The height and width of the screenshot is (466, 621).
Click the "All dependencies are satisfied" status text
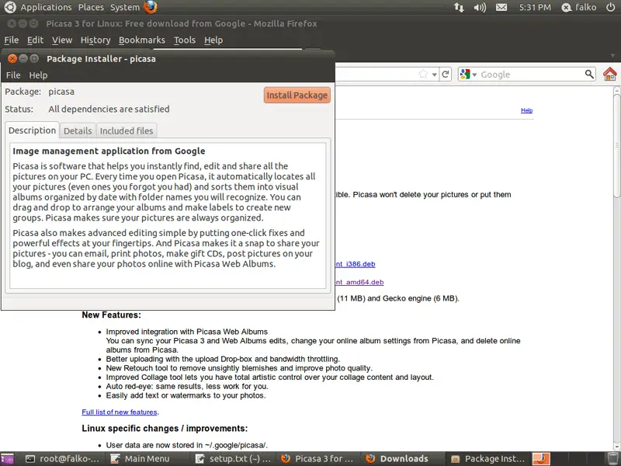pyautogui.click(x=109, y=109)
